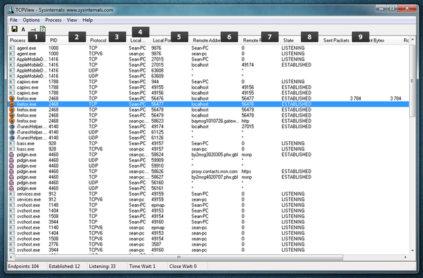Image resolution: width=423 pixels, height=278 pixels.
Task: Select remote address by2msg4020707.phx.gbl
Action: (x=215, y=177)
